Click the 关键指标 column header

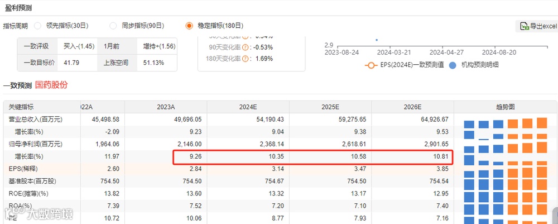coord(21,107)
